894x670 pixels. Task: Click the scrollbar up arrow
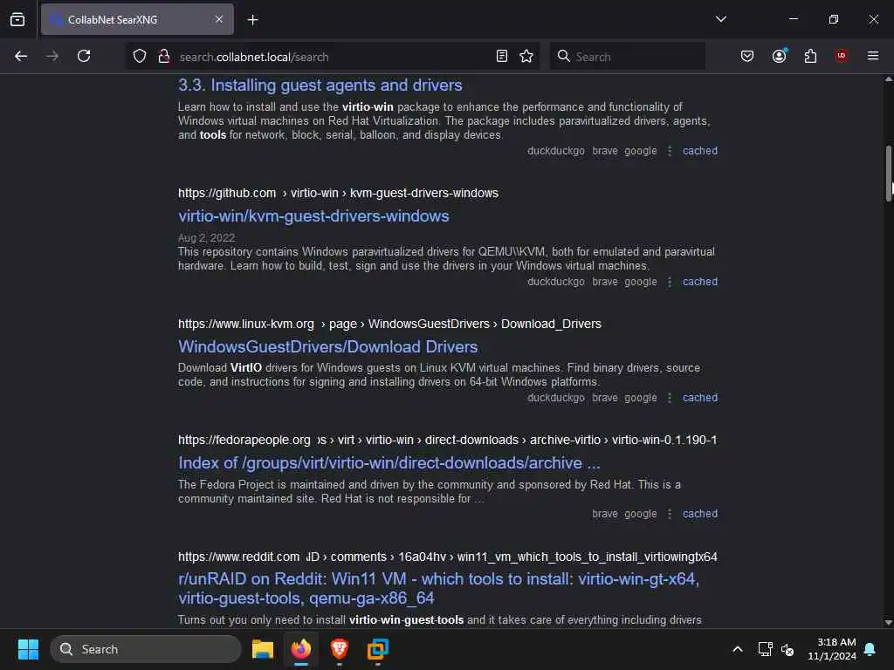pos(888,79)
